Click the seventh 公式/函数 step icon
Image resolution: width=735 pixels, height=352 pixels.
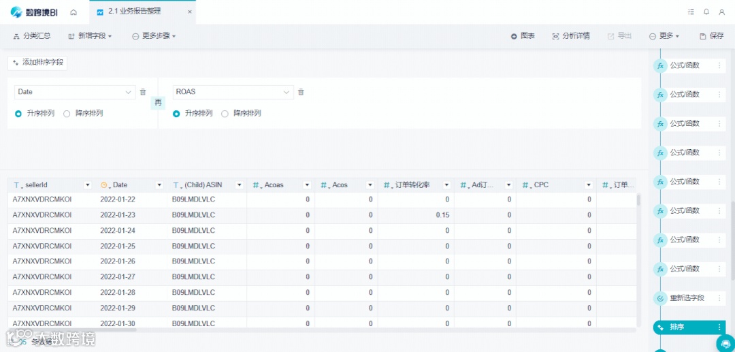(x=660, y=240)
